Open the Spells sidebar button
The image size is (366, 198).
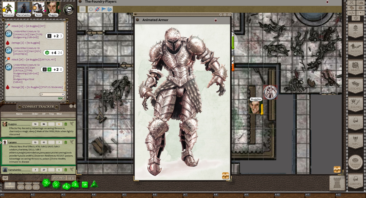356,123
